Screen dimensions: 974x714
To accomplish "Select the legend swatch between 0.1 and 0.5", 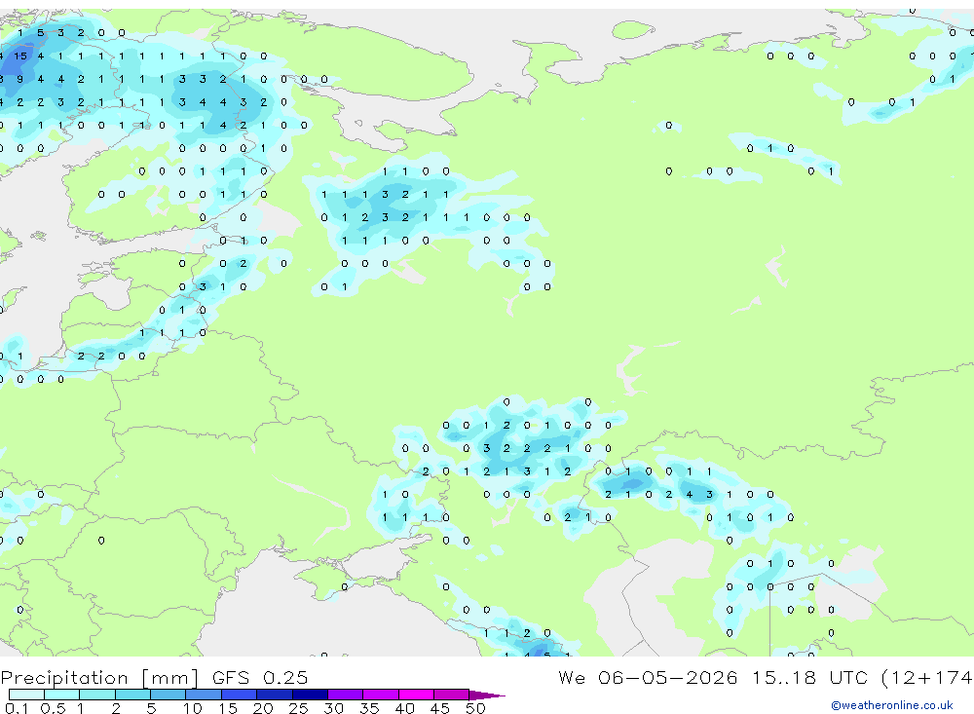I will tap(26, 695).
